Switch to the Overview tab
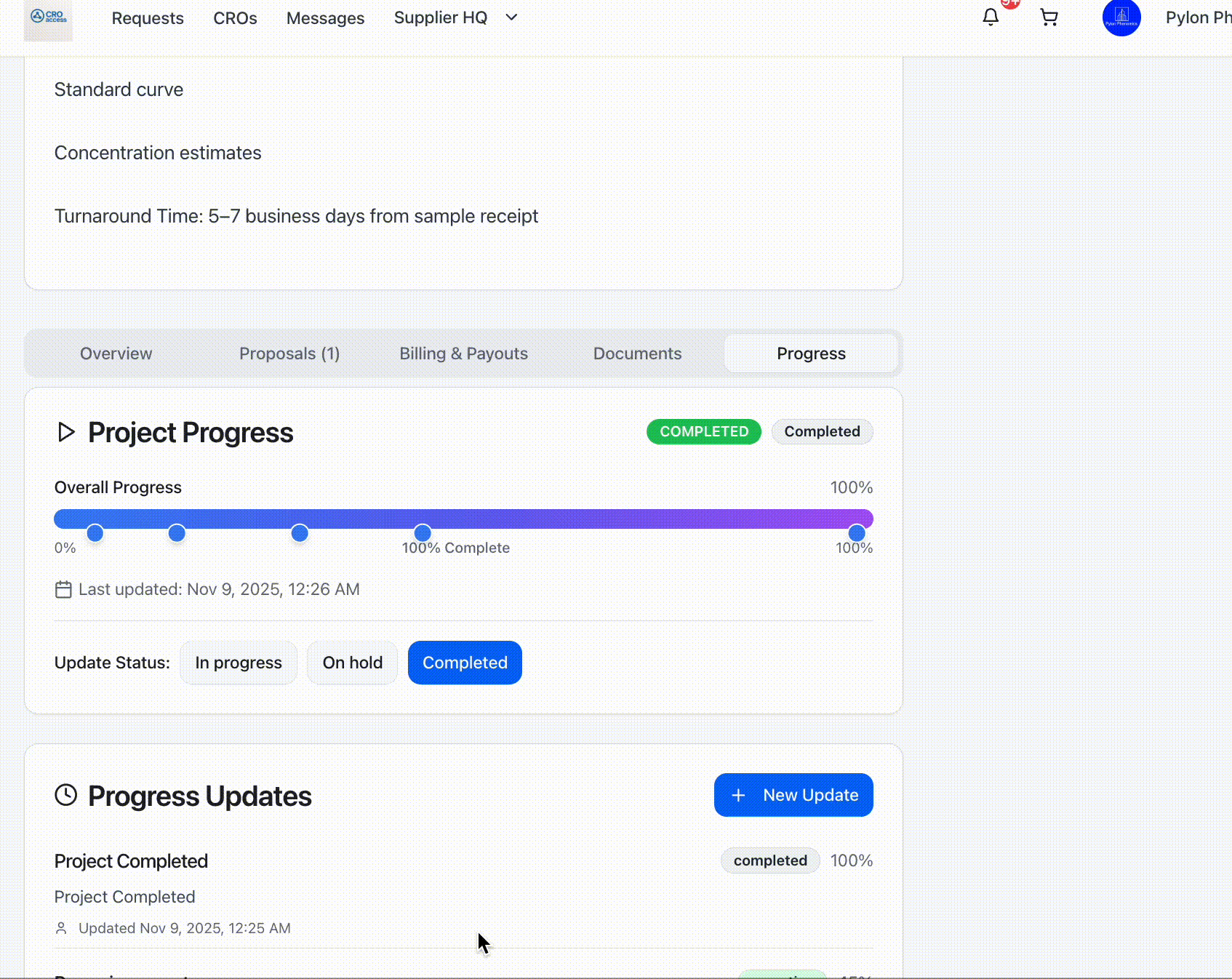Screen dimensions: 1232x979 click(x=116, y=353)
